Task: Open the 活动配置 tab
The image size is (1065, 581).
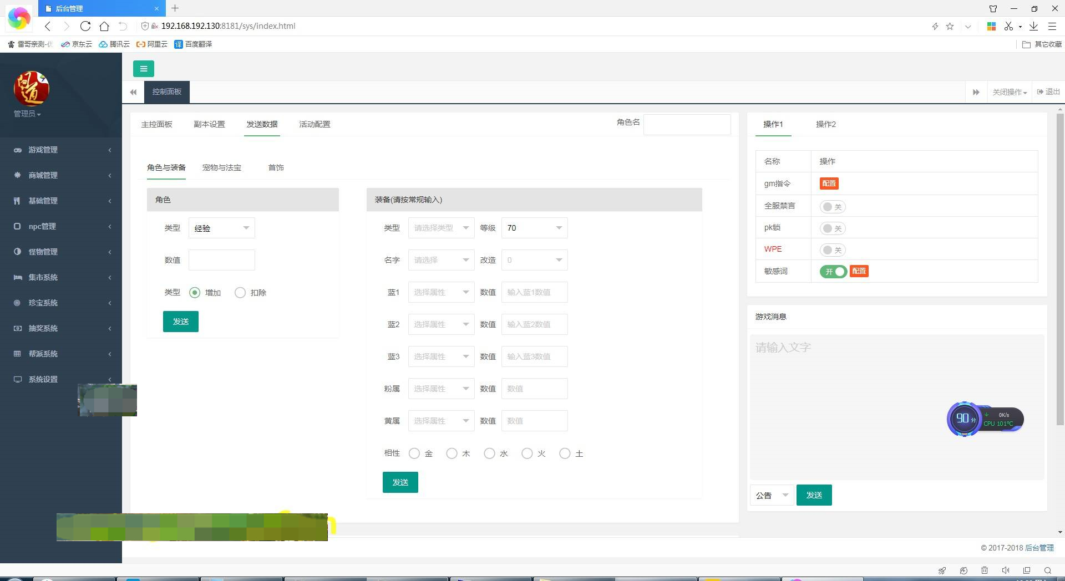Action: 314,124
